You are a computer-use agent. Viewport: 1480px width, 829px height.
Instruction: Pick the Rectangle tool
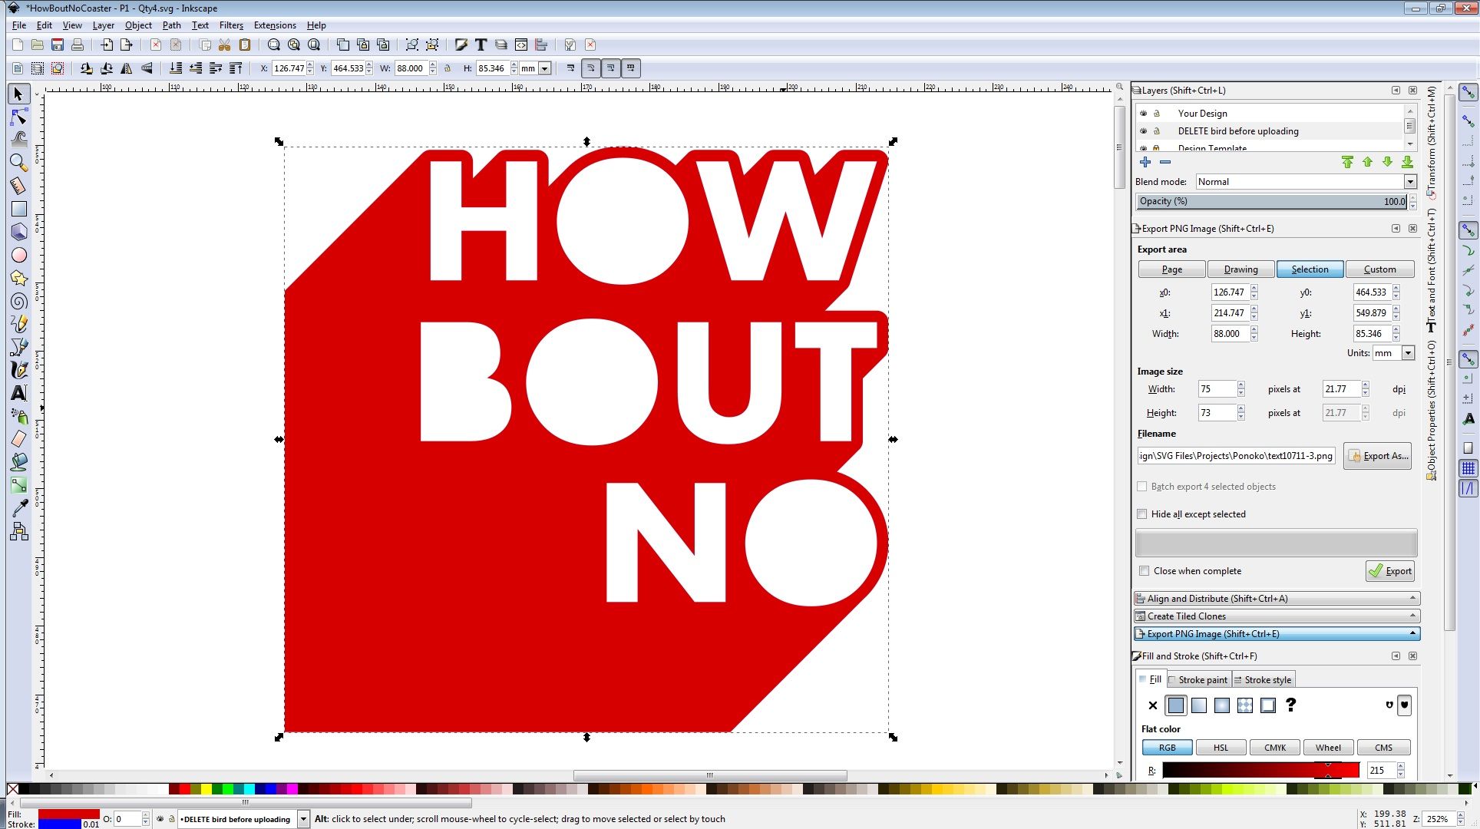[19, 209]
